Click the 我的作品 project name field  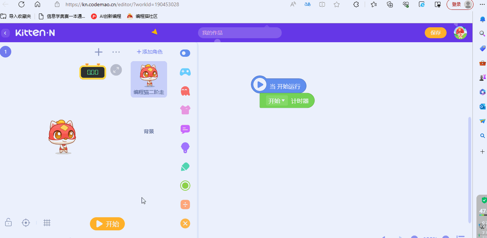click(240, 33)
